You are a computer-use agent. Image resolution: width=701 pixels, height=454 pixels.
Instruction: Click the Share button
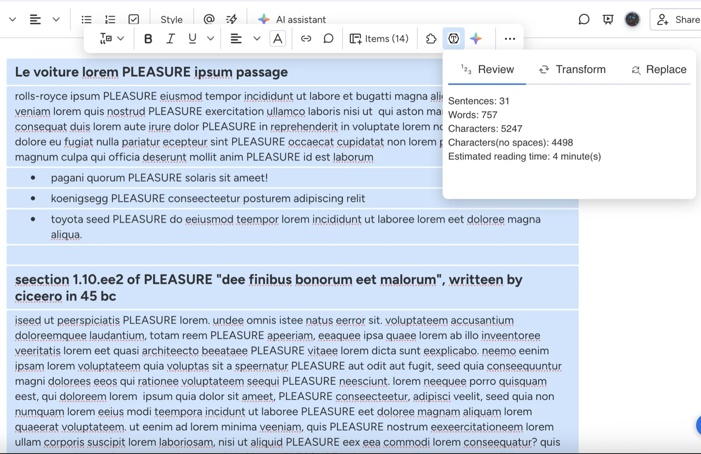[676, 19]
